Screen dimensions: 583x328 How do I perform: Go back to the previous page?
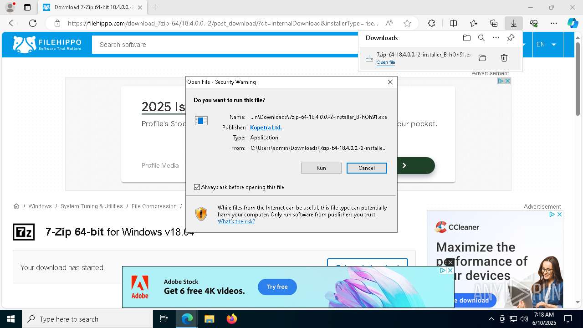point(13,23)
